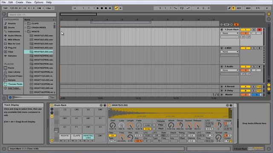Expand the CLAPS folder
The image size is (273, 153).
[x=26, y=23]
